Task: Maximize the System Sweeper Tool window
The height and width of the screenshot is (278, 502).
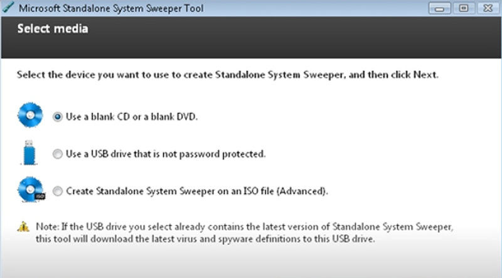Action: click(x=463, y=8)
